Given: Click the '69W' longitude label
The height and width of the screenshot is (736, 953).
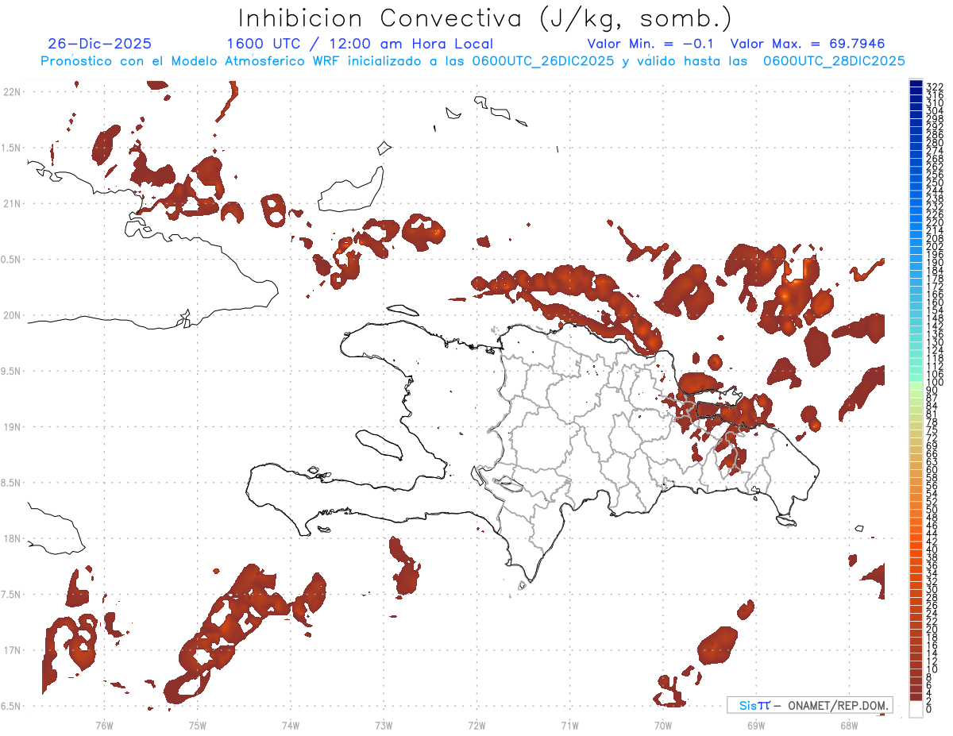Looking at the screenshot, I should point(755,724).
